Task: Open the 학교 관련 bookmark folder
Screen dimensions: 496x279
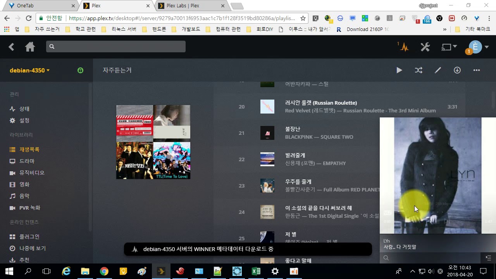Action: click(81, 29)
